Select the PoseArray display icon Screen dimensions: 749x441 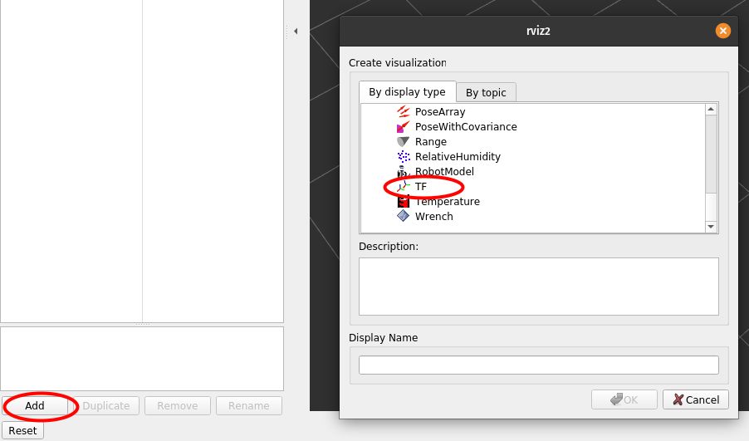[x=404, y=112]
